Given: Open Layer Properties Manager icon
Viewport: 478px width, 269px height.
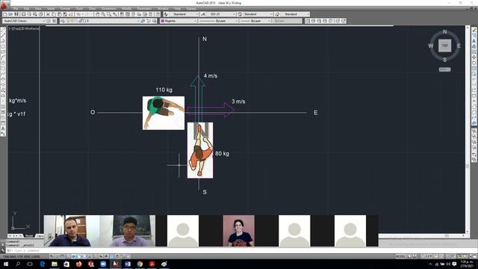Looking at the screenshot, I should [63, 21].
